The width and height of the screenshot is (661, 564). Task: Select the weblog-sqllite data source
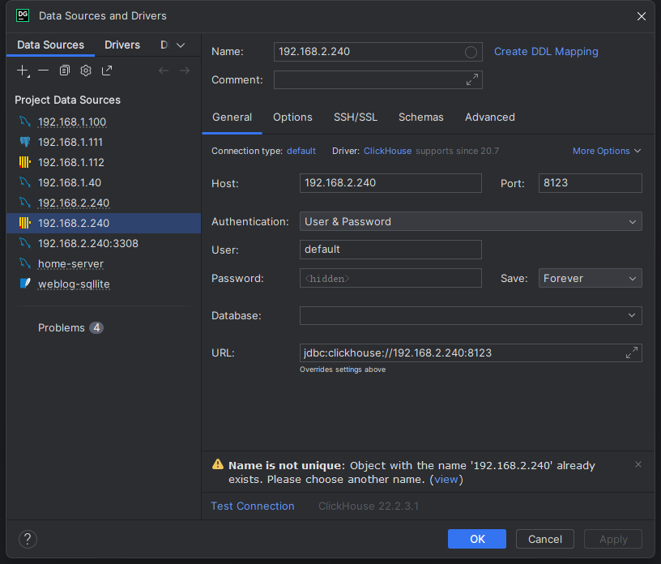coord(74,284)
